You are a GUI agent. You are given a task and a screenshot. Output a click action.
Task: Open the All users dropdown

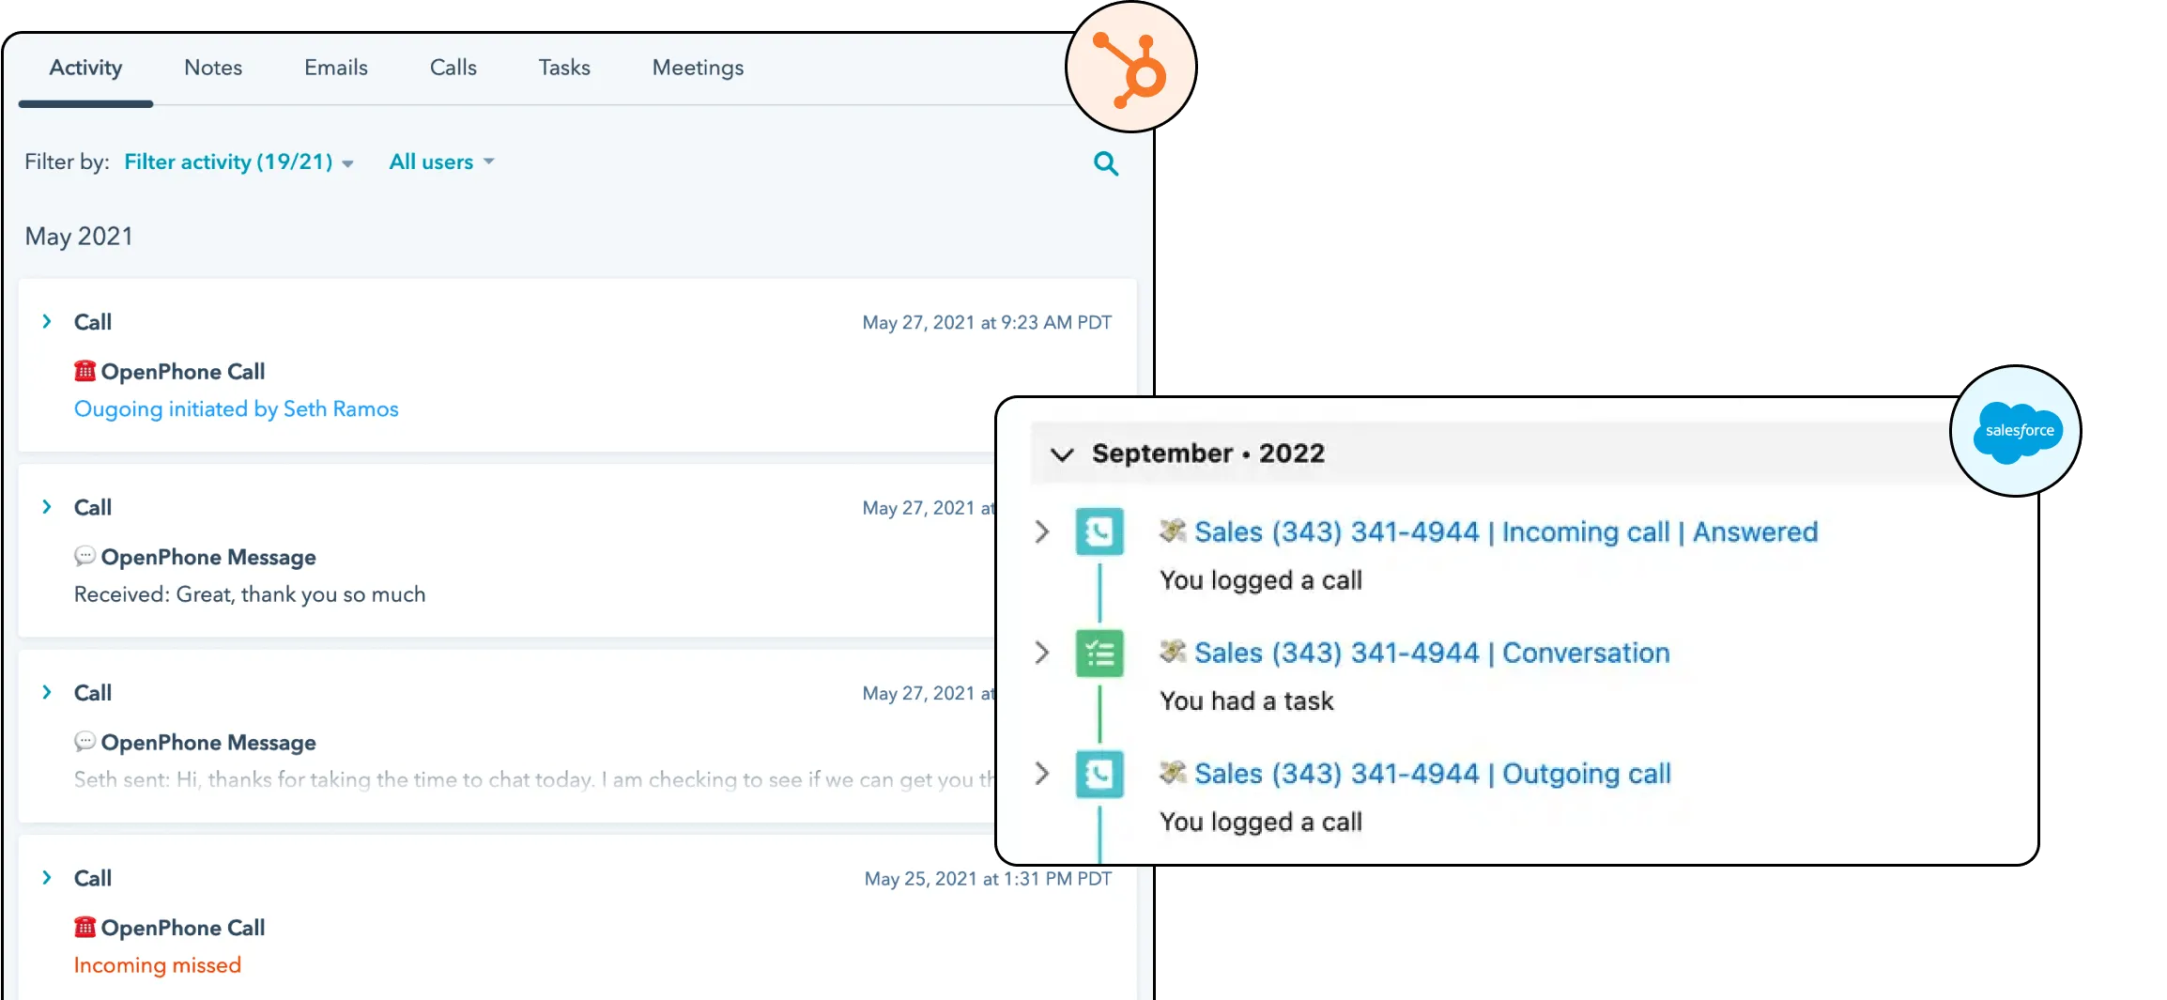coord(441,162)
